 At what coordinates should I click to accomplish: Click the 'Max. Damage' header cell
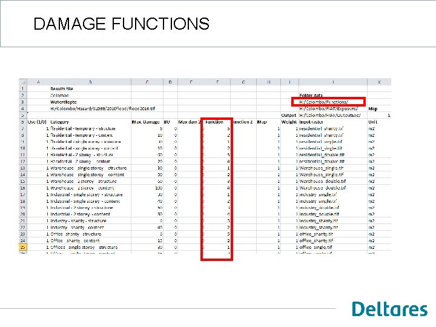click(146, 122)
